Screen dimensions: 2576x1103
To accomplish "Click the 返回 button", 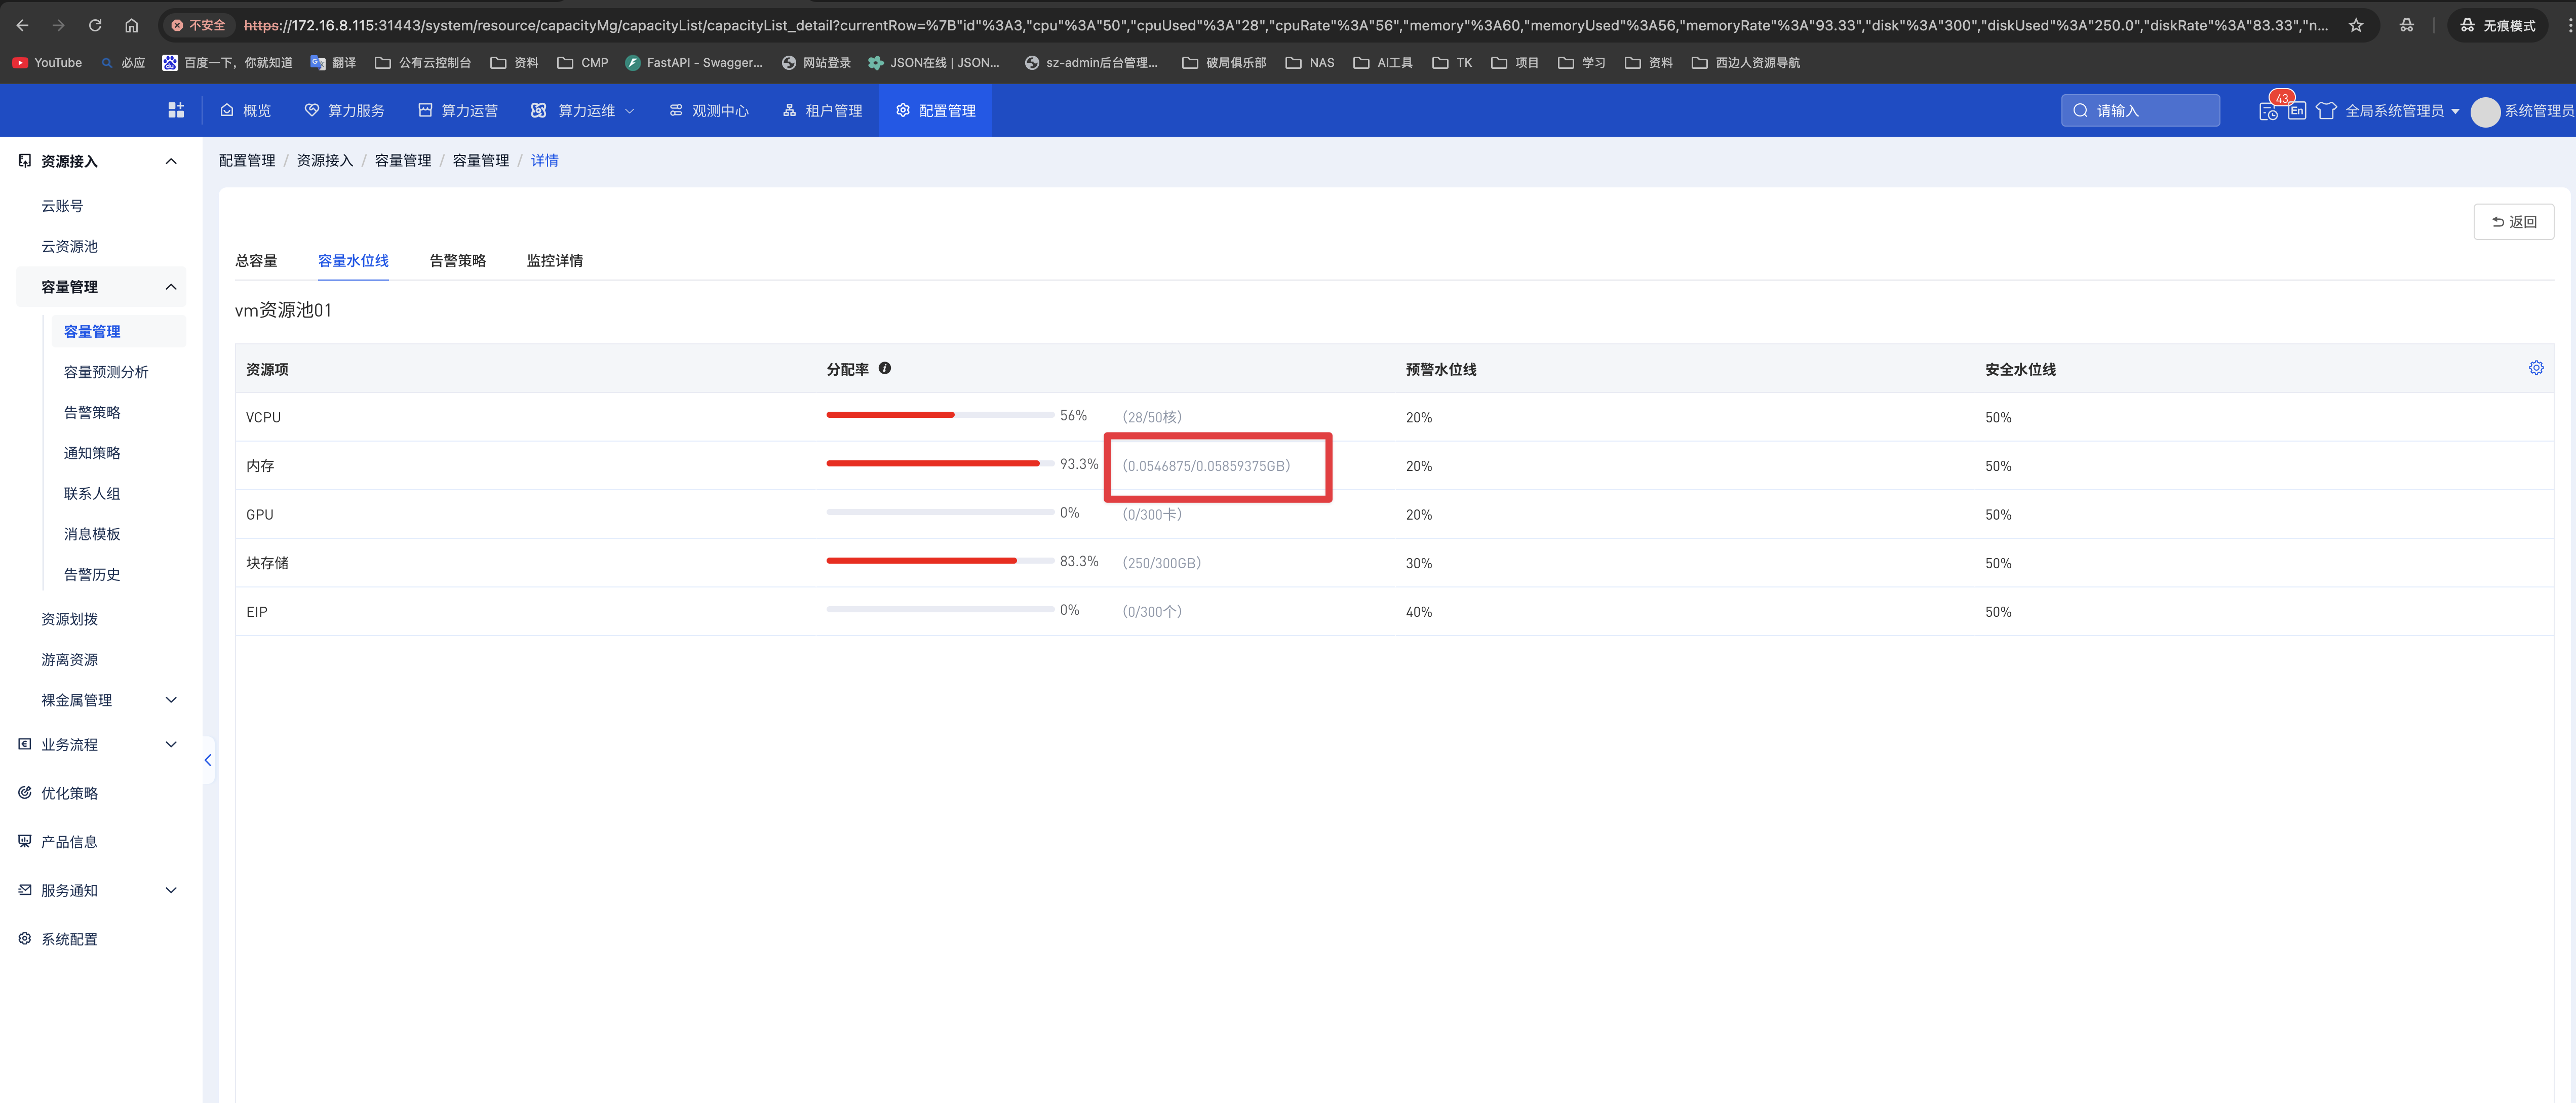I will [2513, 222].
